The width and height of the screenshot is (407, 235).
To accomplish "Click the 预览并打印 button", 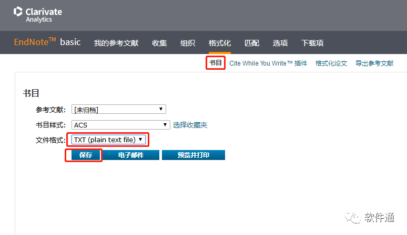I will click(x=194, y=155).
